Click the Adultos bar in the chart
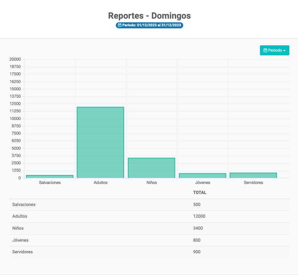This screenshot has width=298, height=275. pos(100,142)
